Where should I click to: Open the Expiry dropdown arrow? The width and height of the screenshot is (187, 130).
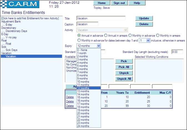(99, 46)
